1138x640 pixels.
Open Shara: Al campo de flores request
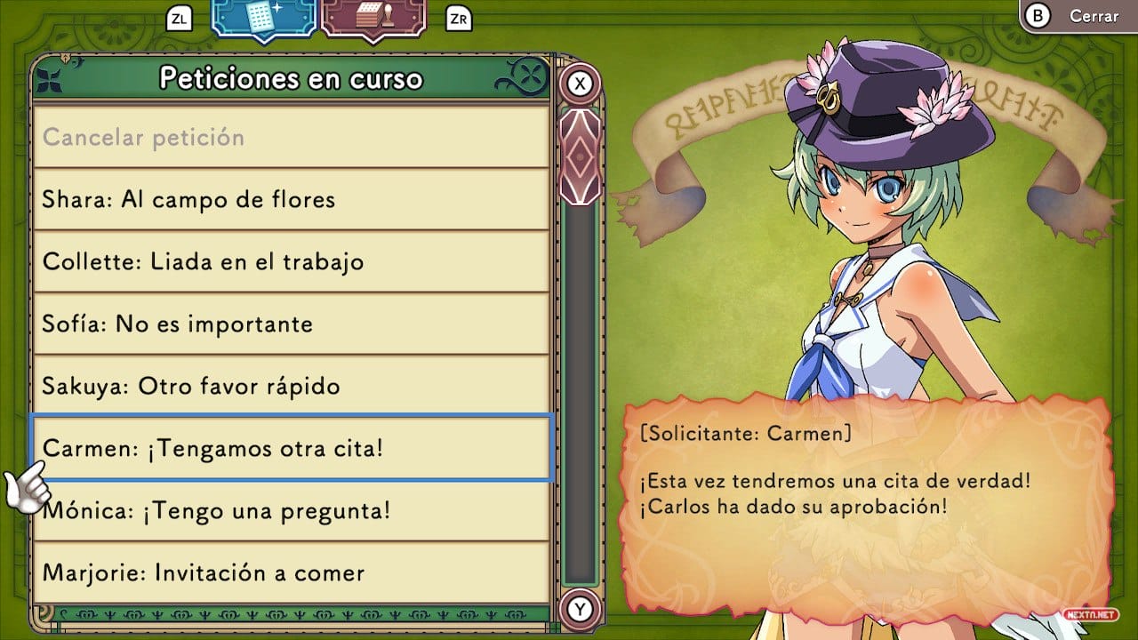291,199
